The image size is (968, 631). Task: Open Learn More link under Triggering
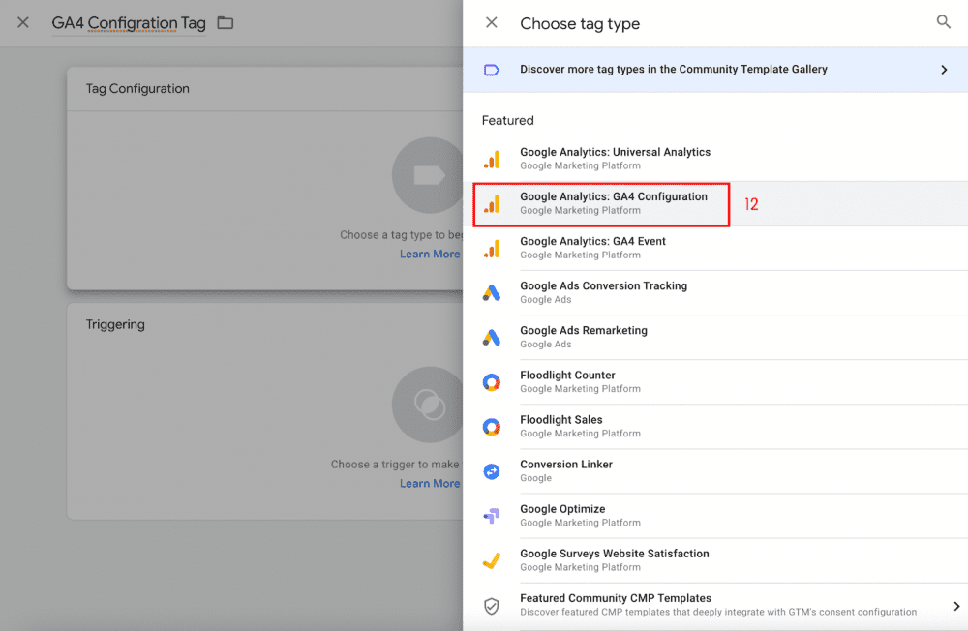point(430,484)
